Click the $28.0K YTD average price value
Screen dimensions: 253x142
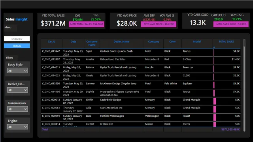point(126,23)
